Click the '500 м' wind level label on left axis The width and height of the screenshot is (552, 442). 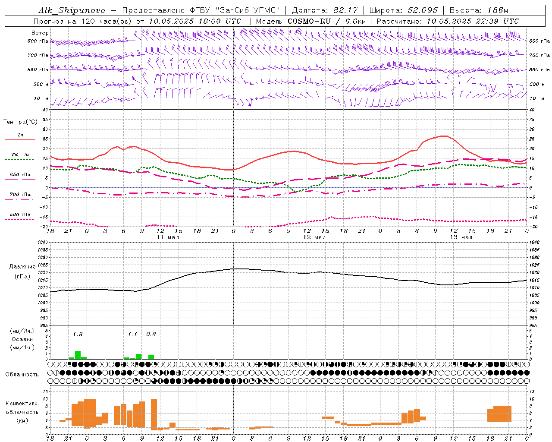tap(41, 84)
